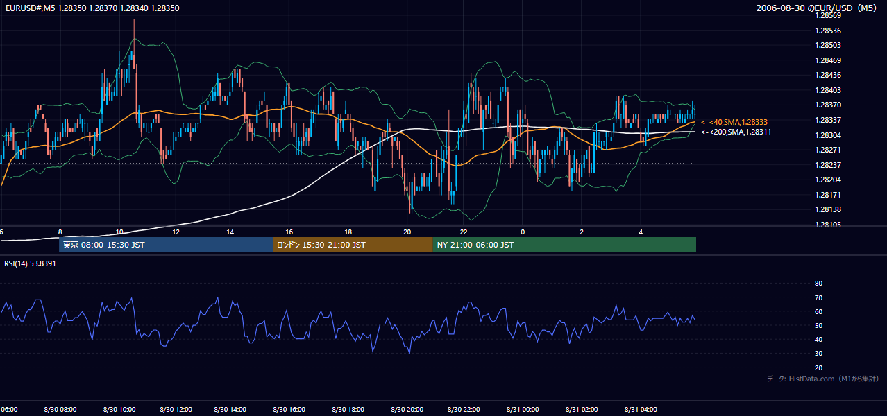887x416 pixels.
Task: Click price axis value 1.28469
Action: point(828,60)
